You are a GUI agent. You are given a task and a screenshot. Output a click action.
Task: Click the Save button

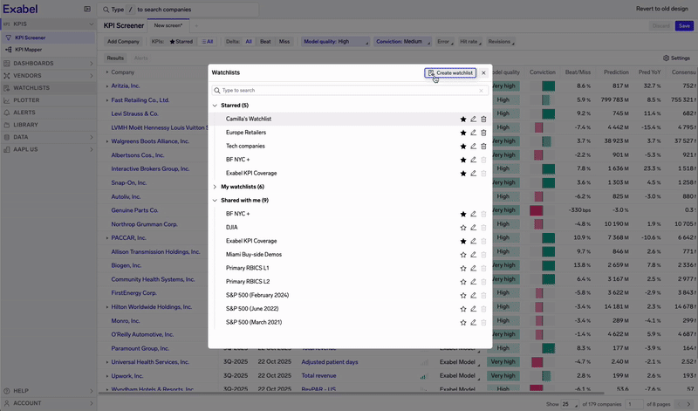pyautogui.click(x=684, y=26)
